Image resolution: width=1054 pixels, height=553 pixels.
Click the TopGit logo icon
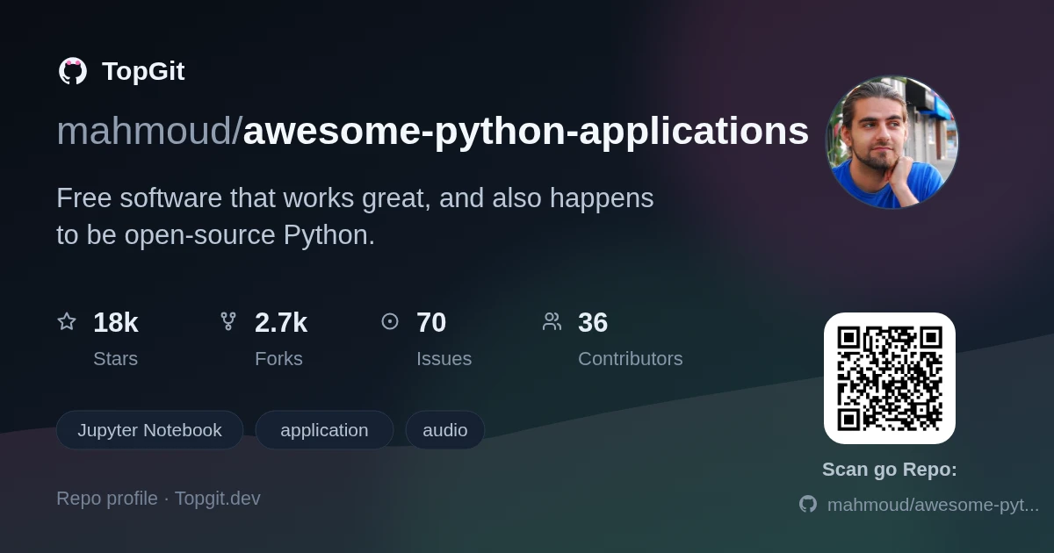(73, 71)
